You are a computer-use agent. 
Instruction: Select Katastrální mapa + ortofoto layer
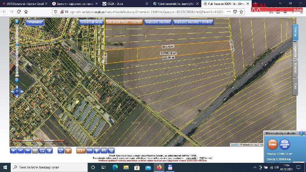click(124, 22)
